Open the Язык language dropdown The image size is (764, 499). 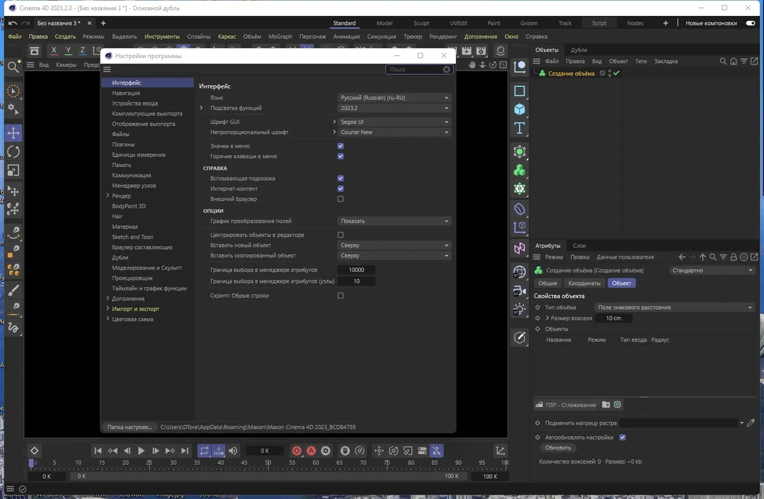click(394, 98)
